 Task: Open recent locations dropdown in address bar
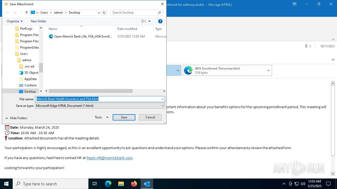(x=99, y=13)
